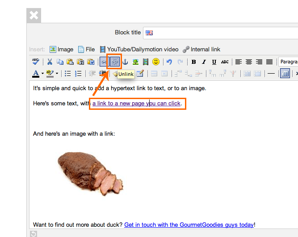Insert a File

point(87,50)
